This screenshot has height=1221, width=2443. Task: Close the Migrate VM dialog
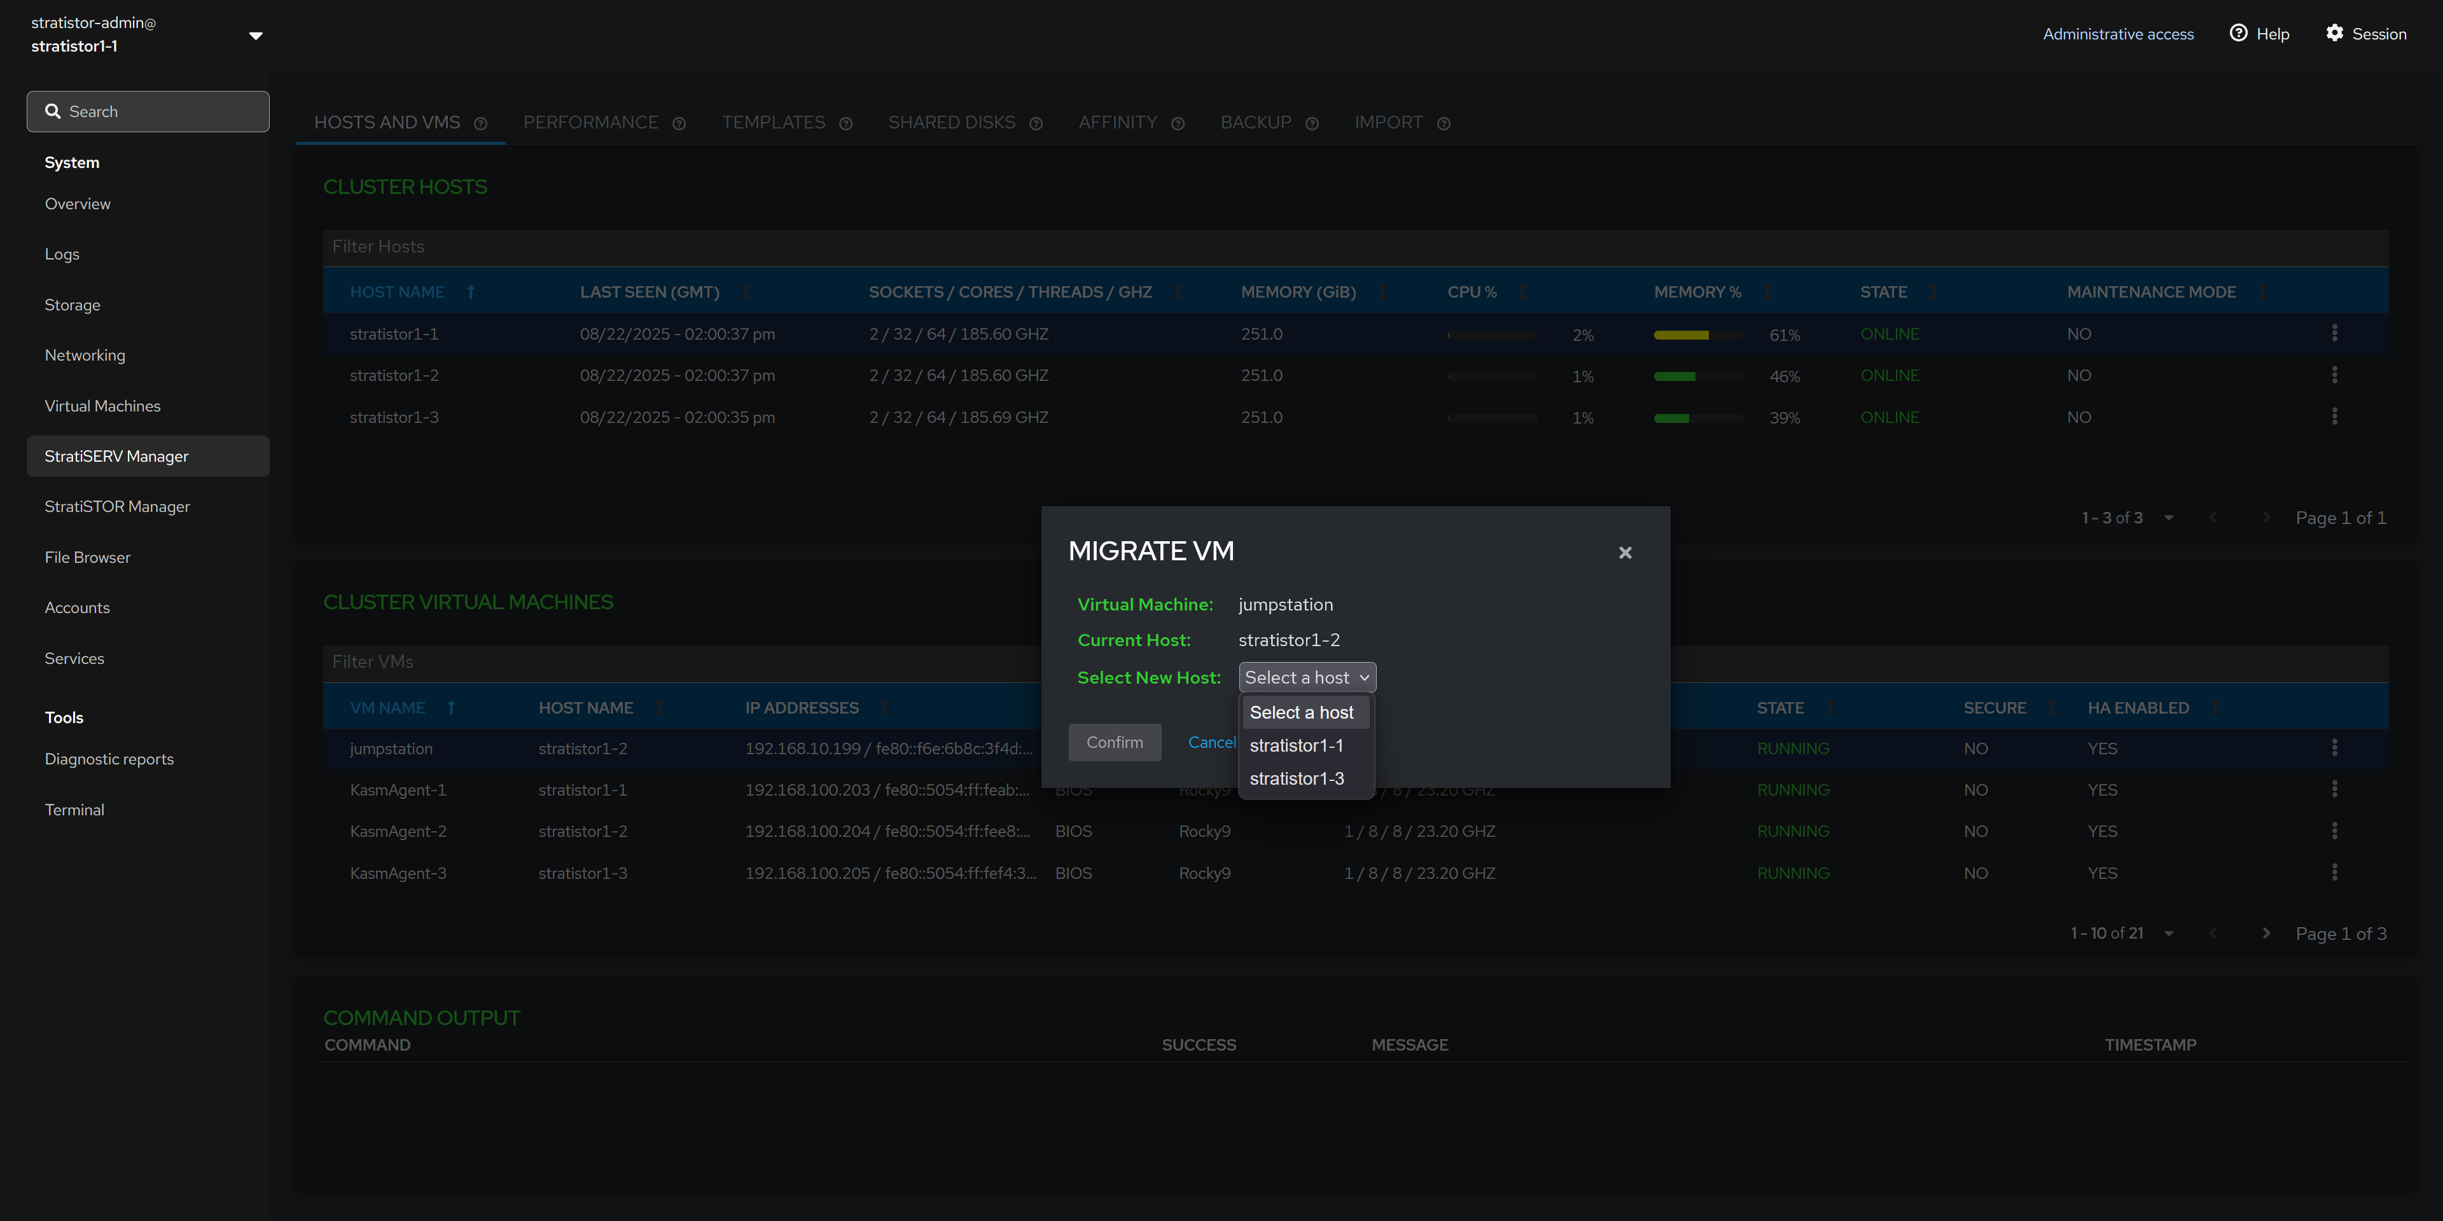click(1625, 553)
